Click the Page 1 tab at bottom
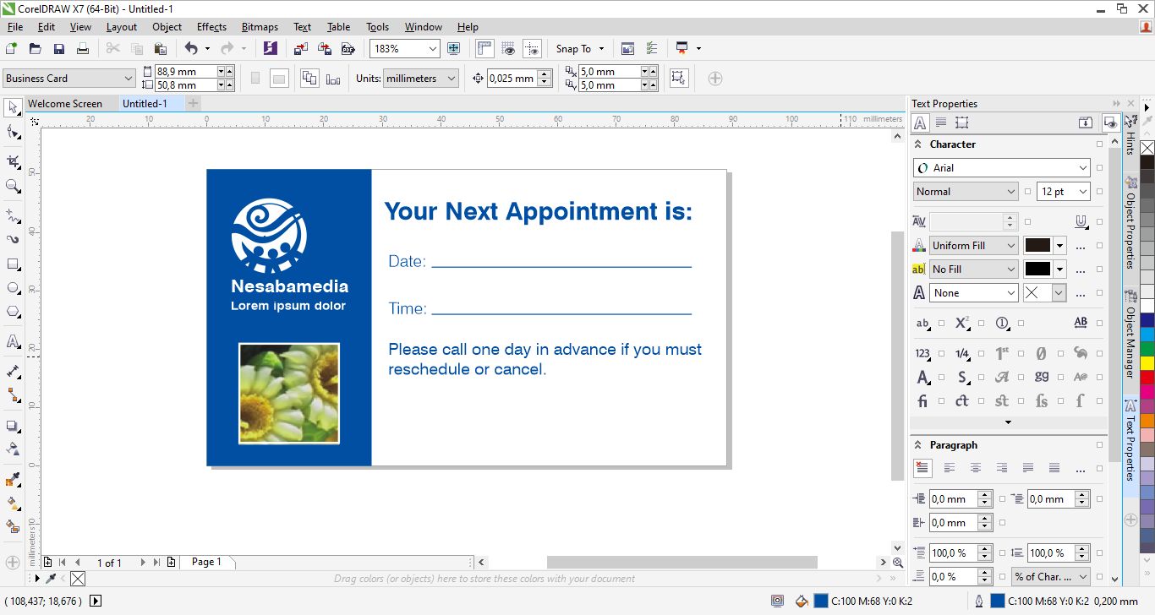This screenshot has width=1155, height=615. (206, 562)
